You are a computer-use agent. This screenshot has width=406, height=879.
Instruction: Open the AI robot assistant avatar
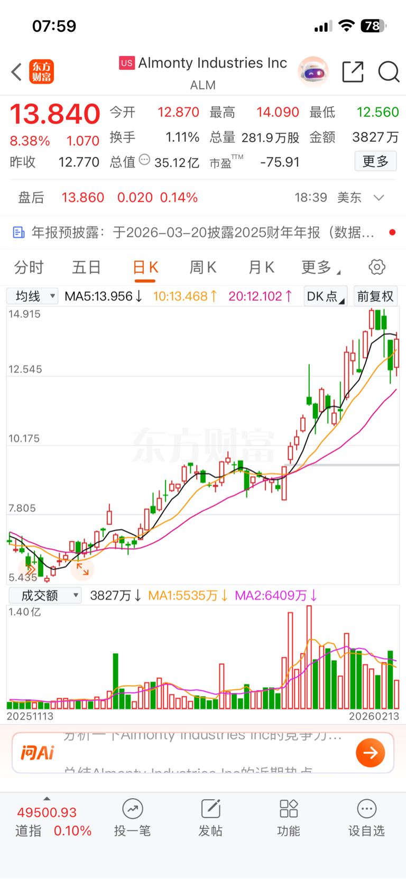(313, 71)
